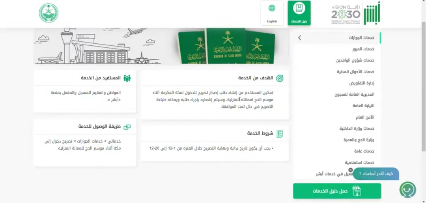Viewport: 426px width, 203px height.
Task: Close the 'كيف أقدر أساعدك' chat bubble
Action: pos(351,170)
